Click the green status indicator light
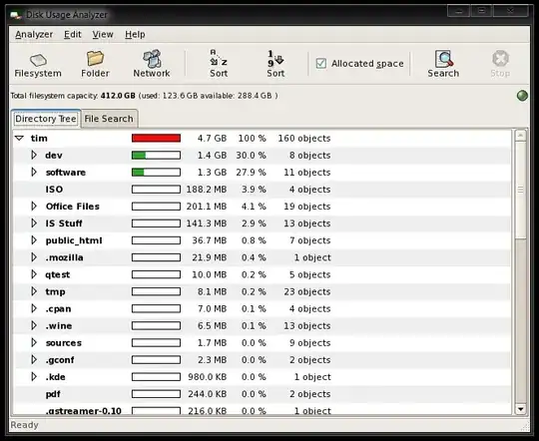This screenshot has width=539, height=441. pyautogui.click(x=522, y=95)
